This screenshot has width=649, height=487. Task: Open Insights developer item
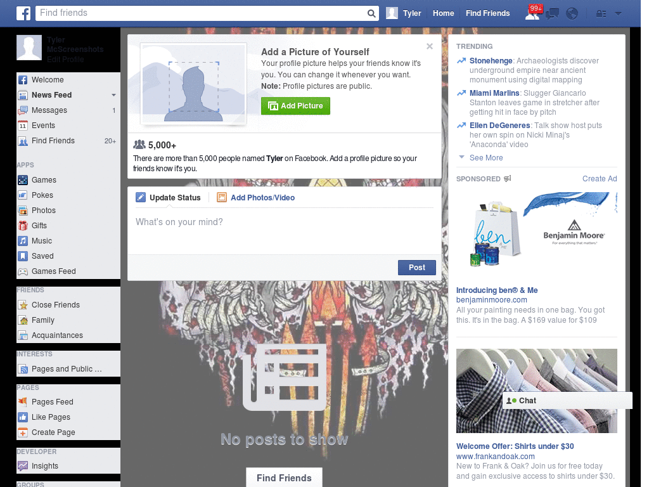(68, 466)
